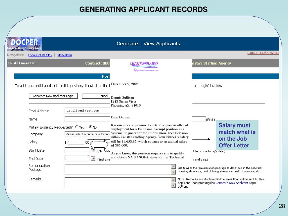Image resolution: width=288 pixels, height=216 pixels.
Task: Click the Remarks text area
Action: pyautogui.click(x=118, y=183)
